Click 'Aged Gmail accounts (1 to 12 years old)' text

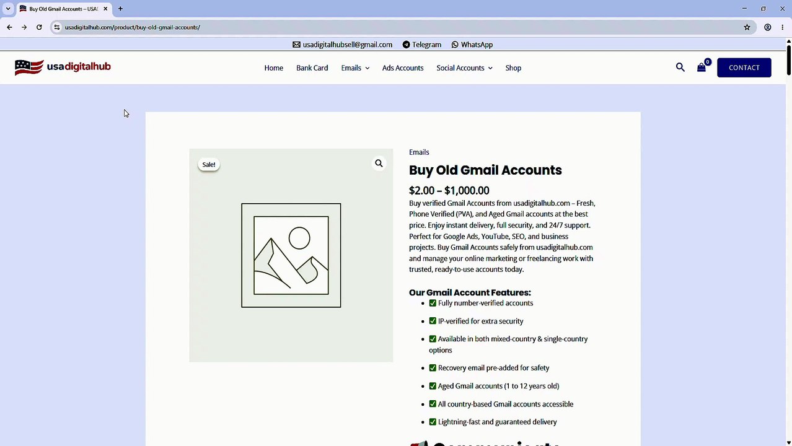[498, 386]
